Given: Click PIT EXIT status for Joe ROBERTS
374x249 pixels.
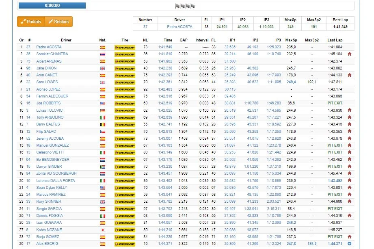Looking at the screenshot, I should point(335,103).
